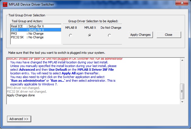Close the window with the title bar X
The image size is (191, 129).
(x=182, y=3)
